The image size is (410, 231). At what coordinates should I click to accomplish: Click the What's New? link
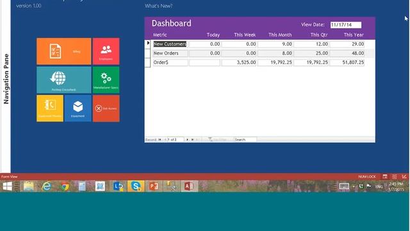pyautogui.click(x=159, y=6)
